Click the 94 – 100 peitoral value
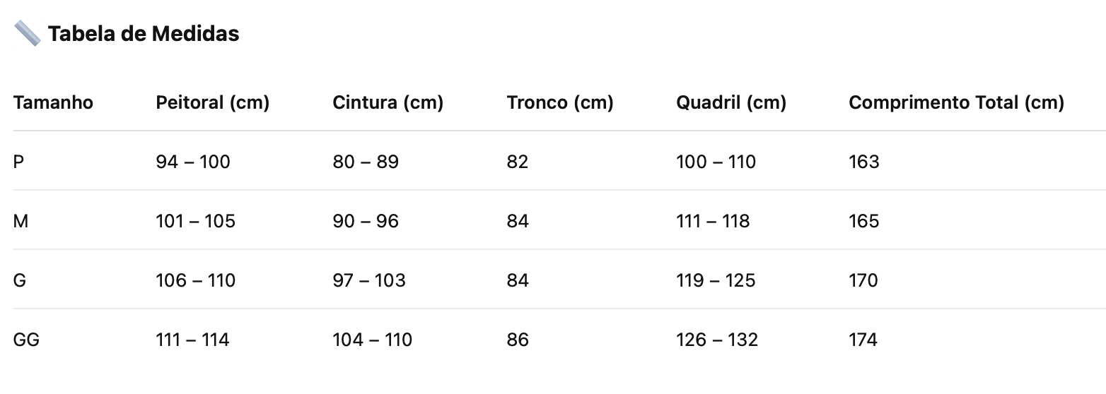This screenshot has width=1106, height=394. click(x=193, y=162)
